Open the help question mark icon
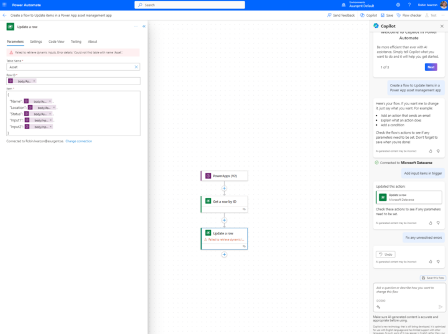Viewport: 448px width, 334px height. point(409,5)
